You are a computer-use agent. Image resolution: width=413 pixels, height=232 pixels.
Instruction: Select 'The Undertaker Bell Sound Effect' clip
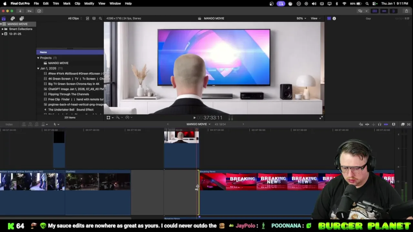click(x=71, y=110)
